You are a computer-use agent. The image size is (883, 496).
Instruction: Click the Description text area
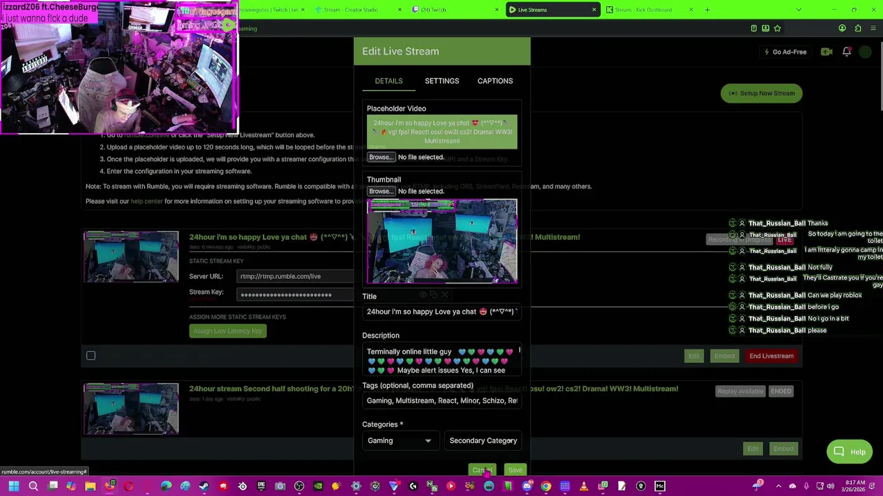pyautogui.click(x=441, y=360)
